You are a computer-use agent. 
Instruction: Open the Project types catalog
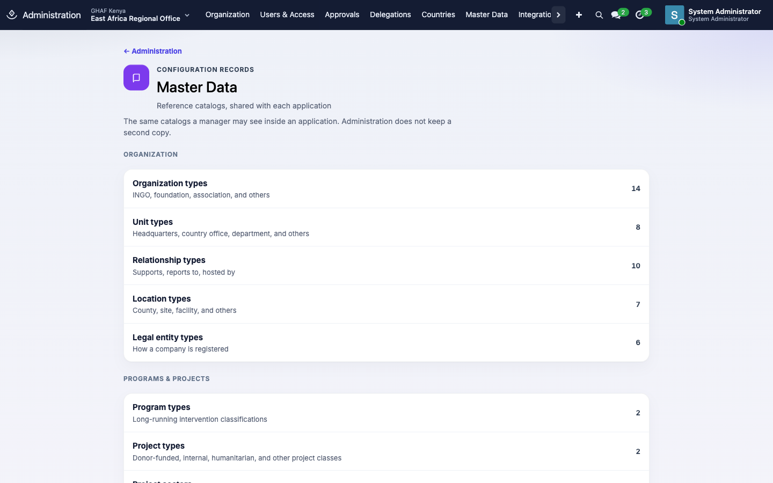(x=386, y=451)
